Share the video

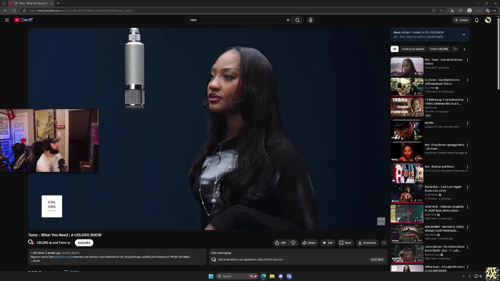tap(309, 243)
